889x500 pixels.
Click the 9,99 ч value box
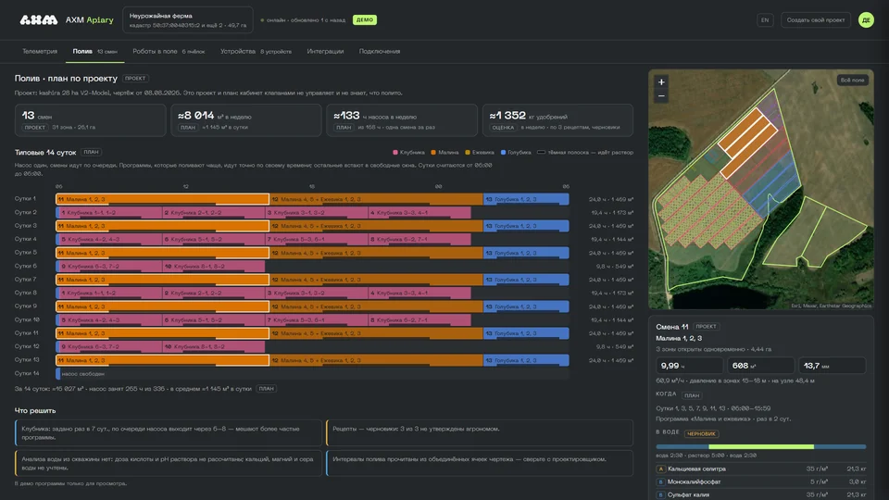[689, 366]
